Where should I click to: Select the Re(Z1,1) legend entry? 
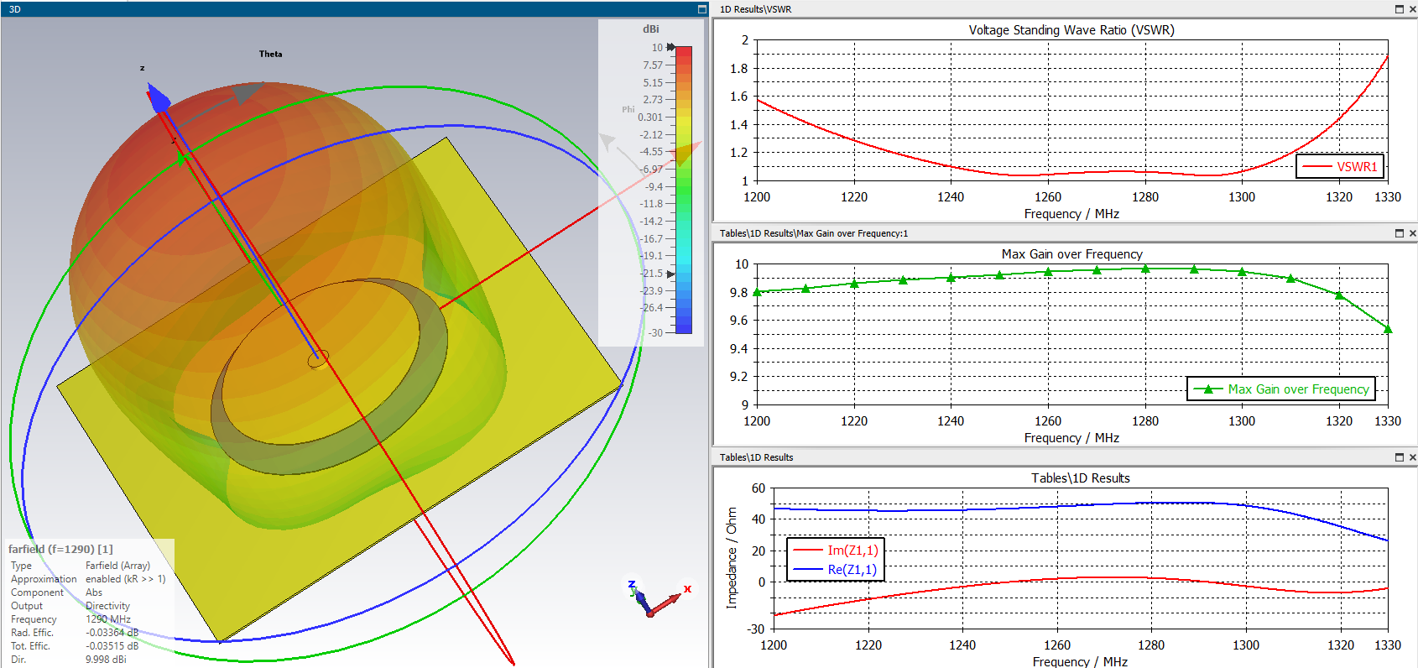point(835,570)
